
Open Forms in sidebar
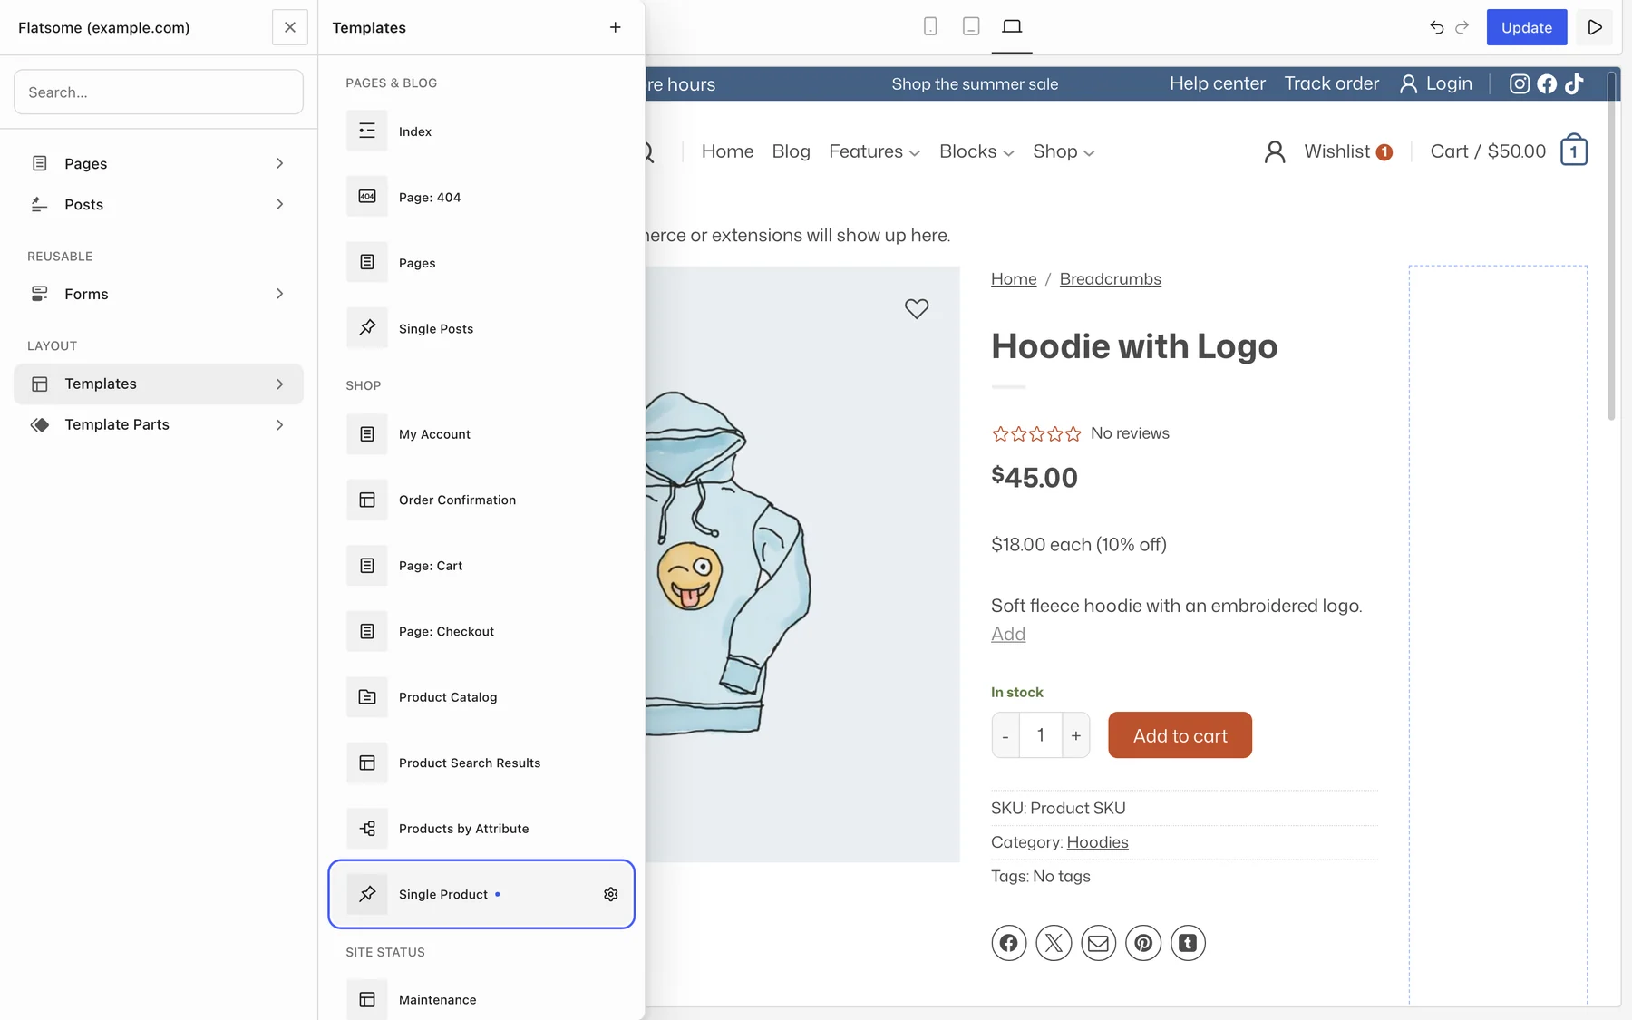click(x=159, y=294)
